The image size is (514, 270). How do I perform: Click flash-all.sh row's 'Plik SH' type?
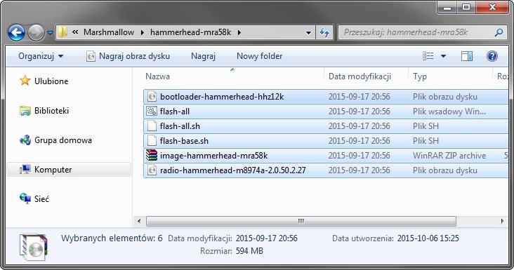tap(426, 126)
